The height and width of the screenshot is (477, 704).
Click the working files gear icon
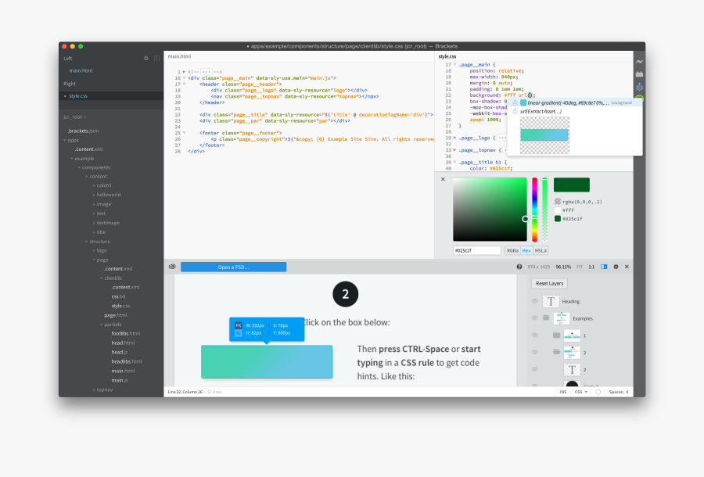pos(145,58)
